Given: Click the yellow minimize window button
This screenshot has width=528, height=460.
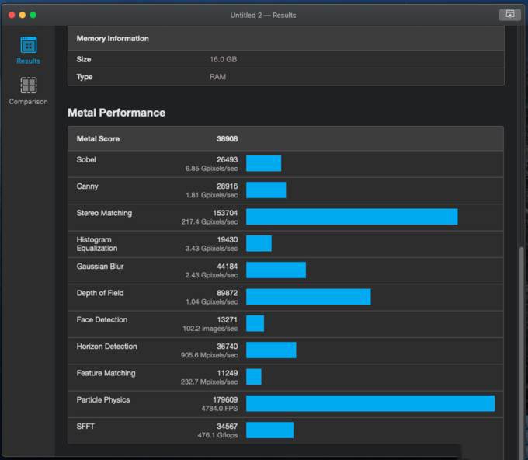Looking at the screenshot, I should 23,15.
